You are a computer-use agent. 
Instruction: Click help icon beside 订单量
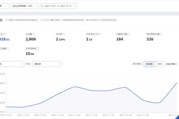tap(8, 49)
